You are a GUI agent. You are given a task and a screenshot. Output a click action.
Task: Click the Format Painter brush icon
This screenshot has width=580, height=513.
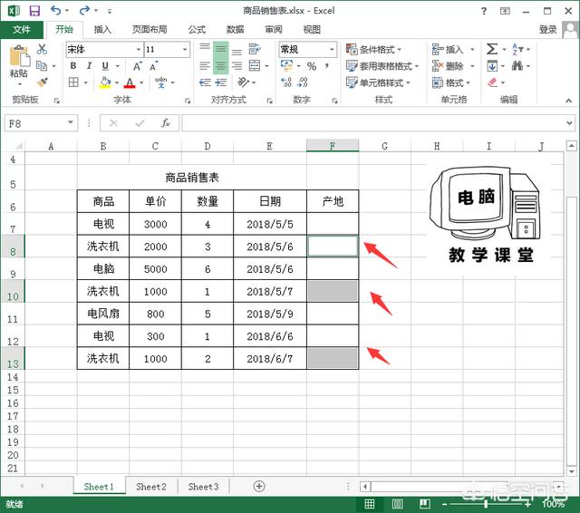click(42, 82)
